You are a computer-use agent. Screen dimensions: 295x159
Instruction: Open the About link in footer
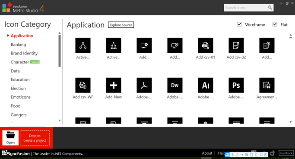point(207,153)
